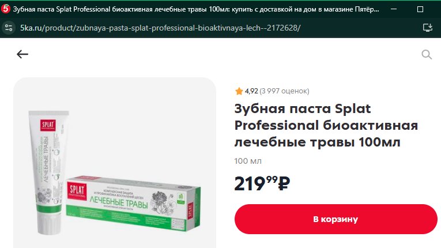The height and width of the screenshot is (248, 441).
Task: View site information icon in address bar
Action: (x=9, y=28)
